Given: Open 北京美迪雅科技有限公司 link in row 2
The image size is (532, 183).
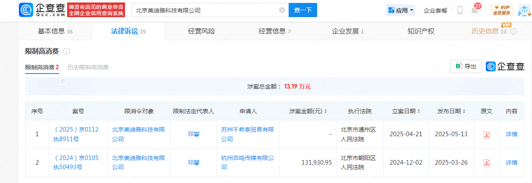Looking at the screenshot, I should coord(138,163).
